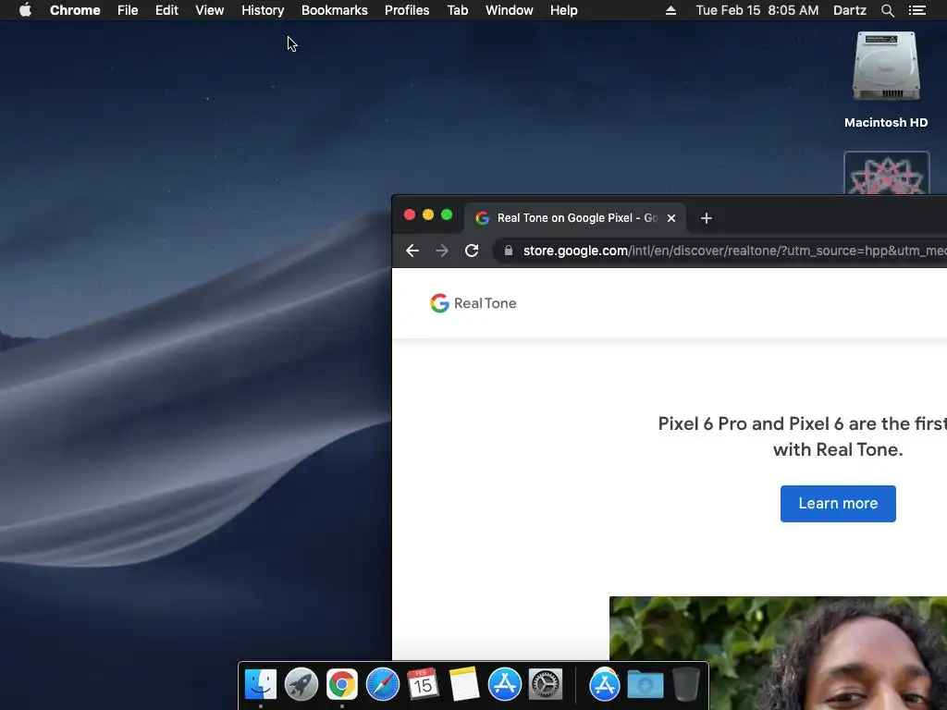Viewport: 947px width, 710px height.
Task: Click the eject icon in menu bar
Action: click(x=670, y=10)
